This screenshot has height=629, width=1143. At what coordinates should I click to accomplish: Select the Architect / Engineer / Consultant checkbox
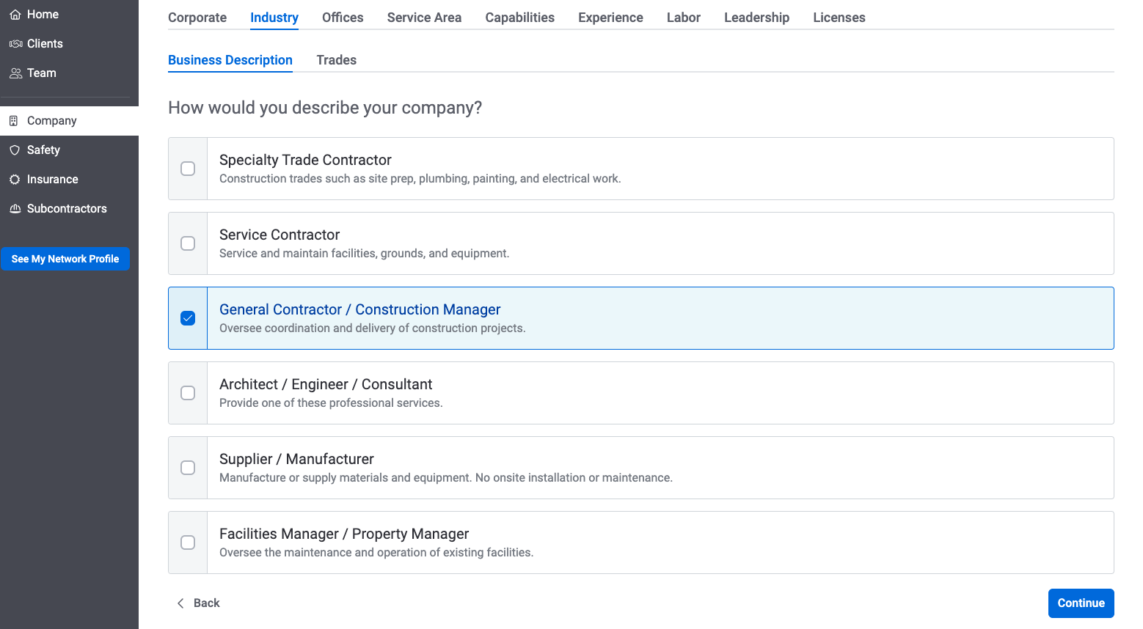point(188,393)
